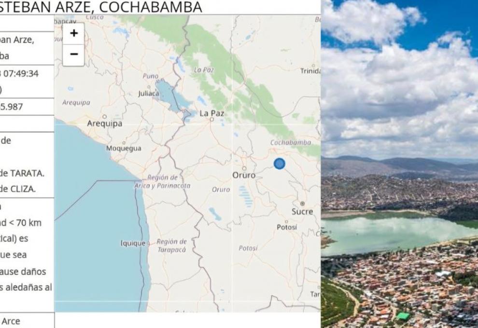Click Región de Tarapacá label

[171, 246]
